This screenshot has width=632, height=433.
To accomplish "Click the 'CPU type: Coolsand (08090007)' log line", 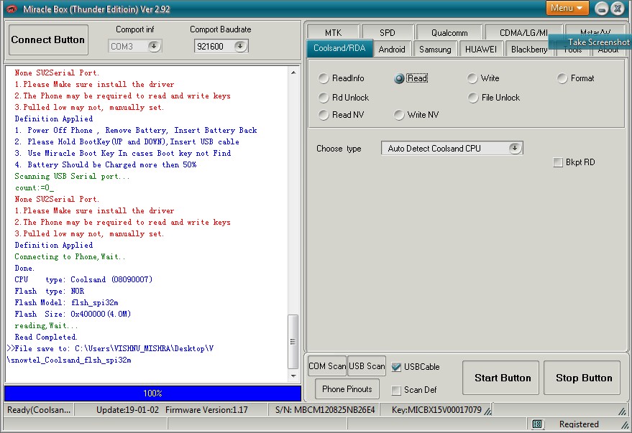I will pyautogui.click(x=83, y=279).
